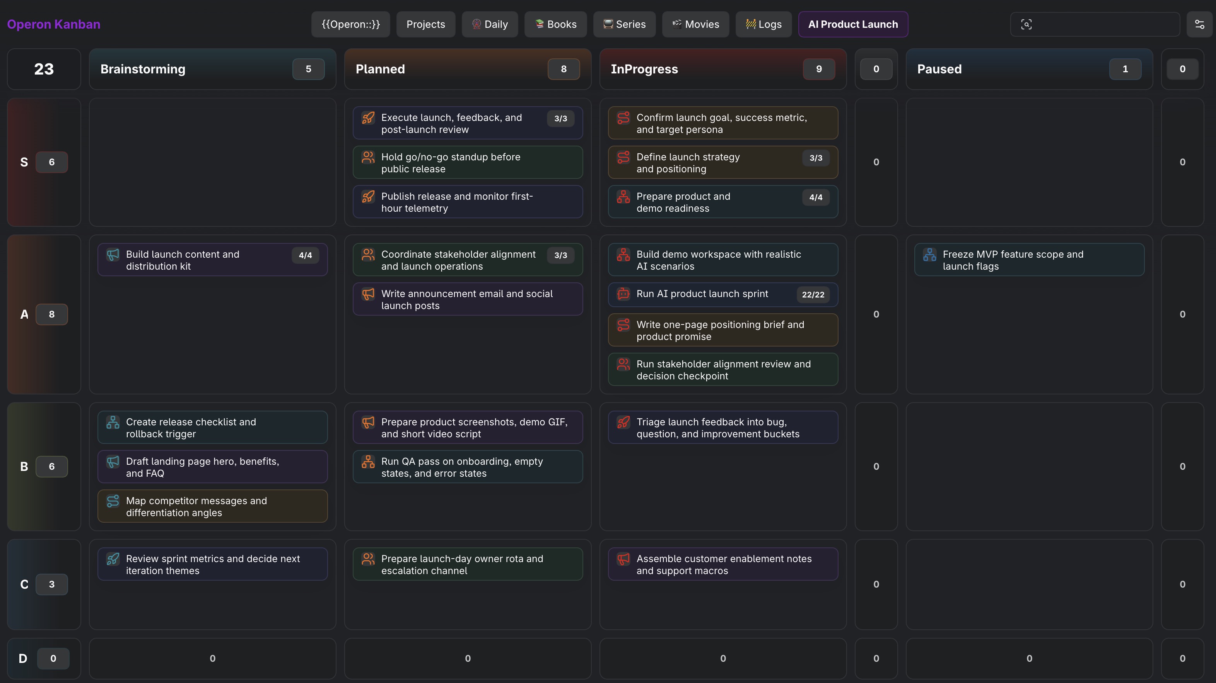Expand the Brainstorming column header

point(212,69)
